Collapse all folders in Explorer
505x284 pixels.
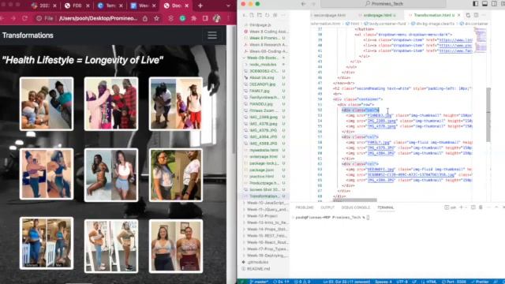[275, 15]
